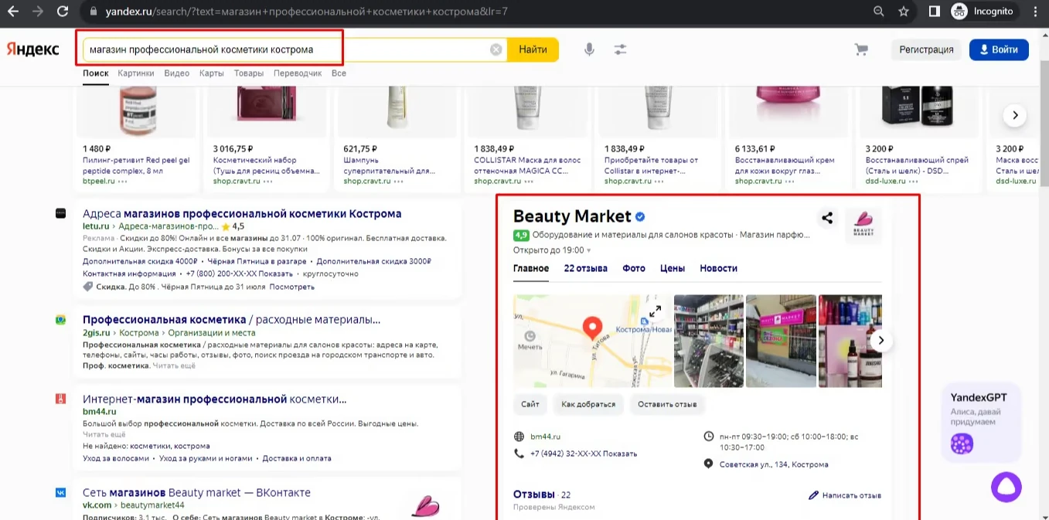Open the Chrome three-dot menu
Screen dimensions: 1049x520
click(x=1034, y=12)
